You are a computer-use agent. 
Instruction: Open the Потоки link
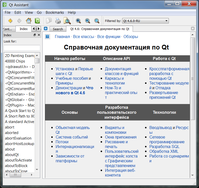point(62,142)
